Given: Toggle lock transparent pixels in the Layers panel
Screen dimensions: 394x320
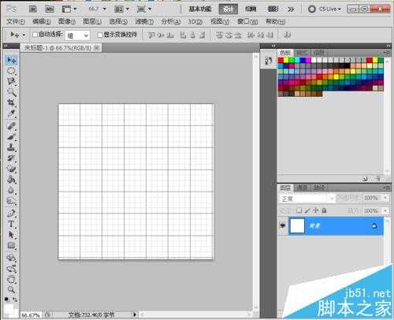Looking at the screenshot, I should coord(299,210).
